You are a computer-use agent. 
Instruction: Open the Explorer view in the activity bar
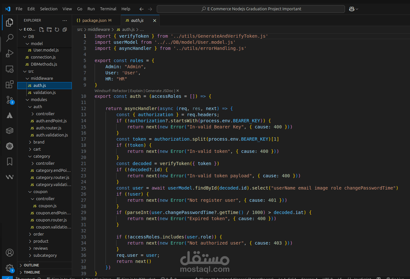click(x=10, y=22)
